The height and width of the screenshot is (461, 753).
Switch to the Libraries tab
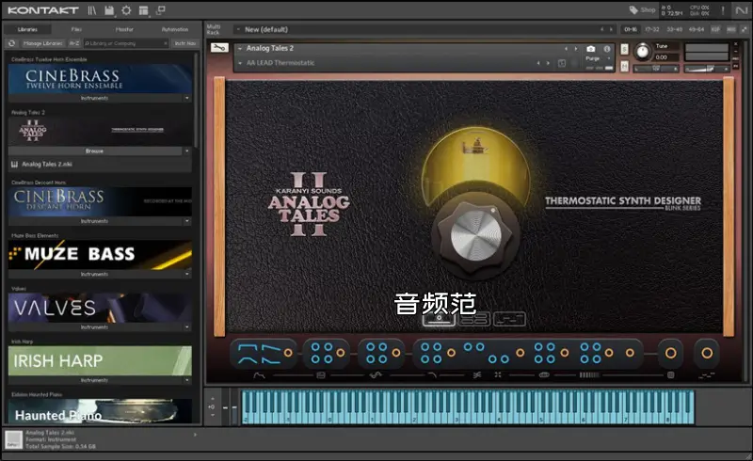click(27, 29)
